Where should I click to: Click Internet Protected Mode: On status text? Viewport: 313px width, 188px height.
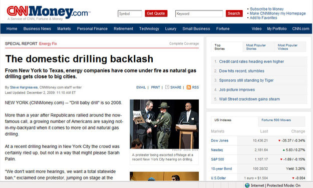tap(275, 185)
